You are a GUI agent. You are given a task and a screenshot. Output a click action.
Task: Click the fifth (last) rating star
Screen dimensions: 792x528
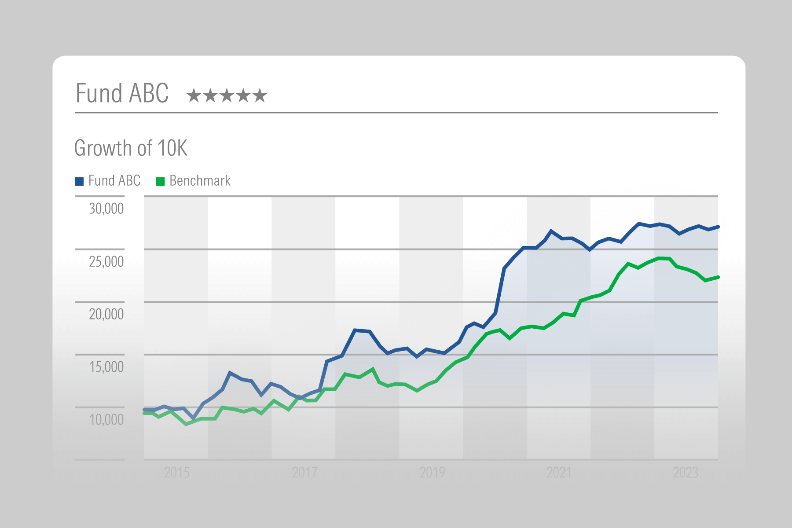click(260, 95)
